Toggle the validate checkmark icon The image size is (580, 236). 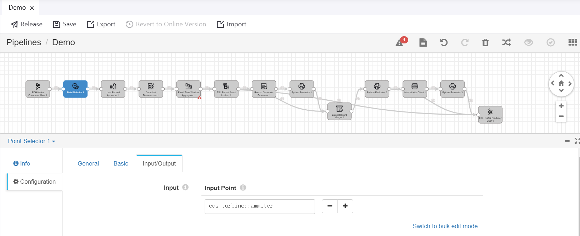pyautogui.click(x=551, y=43)
